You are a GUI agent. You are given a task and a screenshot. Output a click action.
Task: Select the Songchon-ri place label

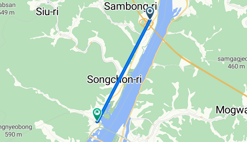(x=114, y=79)
